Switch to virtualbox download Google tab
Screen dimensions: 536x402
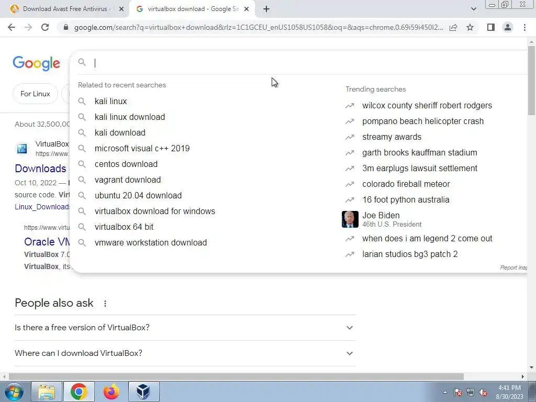coord(192,9)
